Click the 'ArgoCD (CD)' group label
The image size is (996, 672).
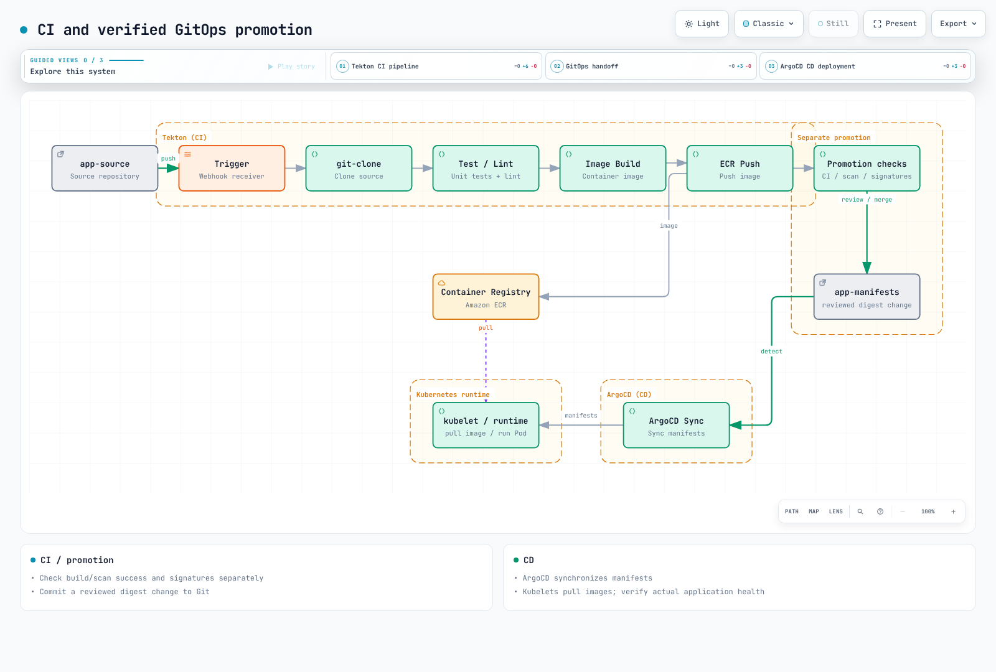(629, 394)
